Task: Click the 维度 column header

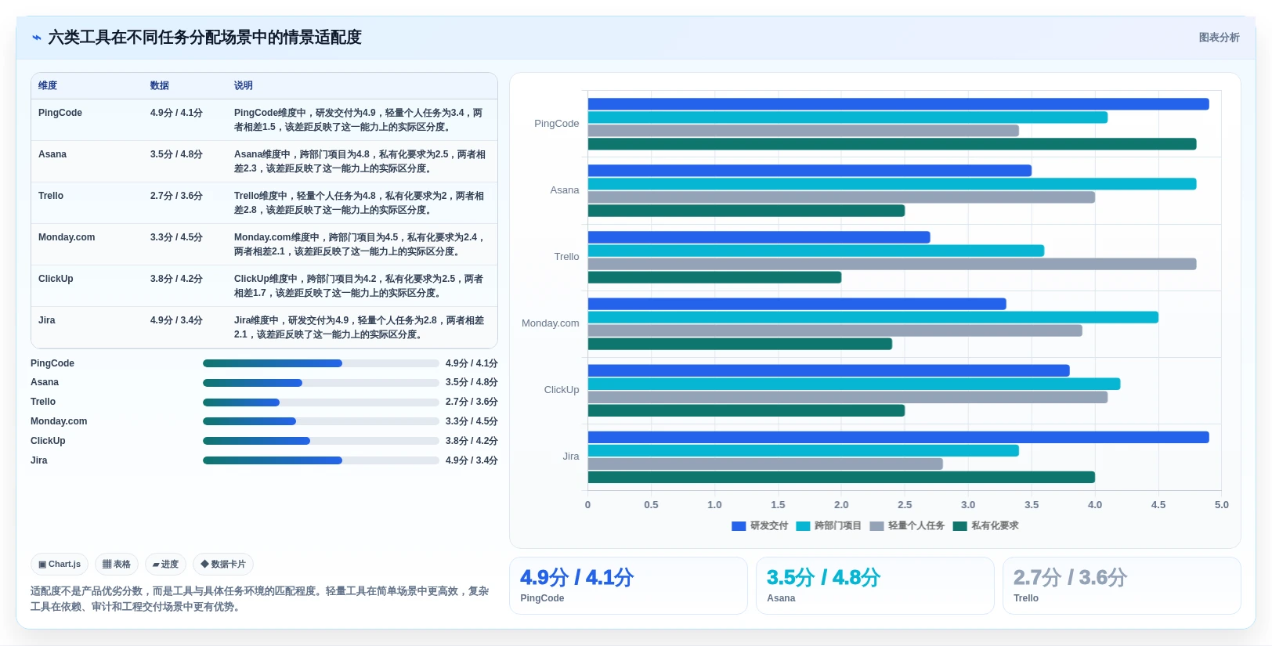Action: point(48,85)
